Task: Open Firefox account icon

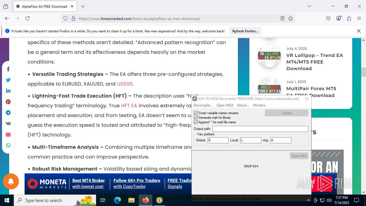Action: [x=339, y=18]
